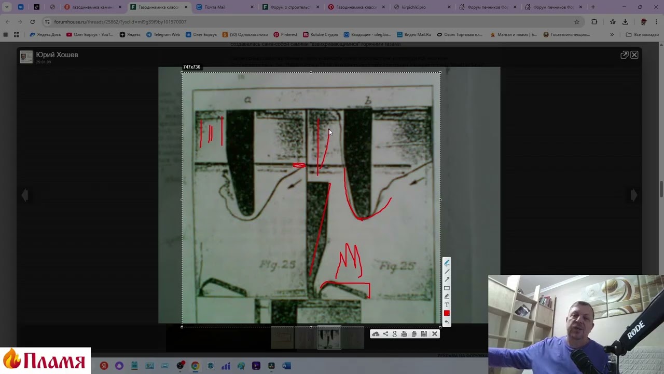Select the Lightshot marker highlighter tool
This screenshot has height=374, width=664.
pos(447,297)
